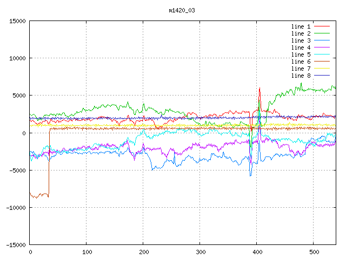Click the green sample next to line 2
The image size is (346, 259).
click(x=322, y=33)
